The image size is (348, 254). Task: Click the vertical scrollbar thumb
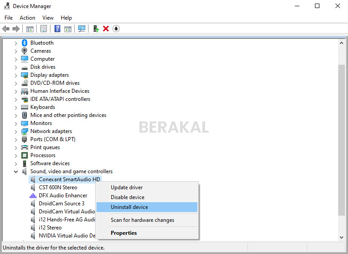[342, 140]
